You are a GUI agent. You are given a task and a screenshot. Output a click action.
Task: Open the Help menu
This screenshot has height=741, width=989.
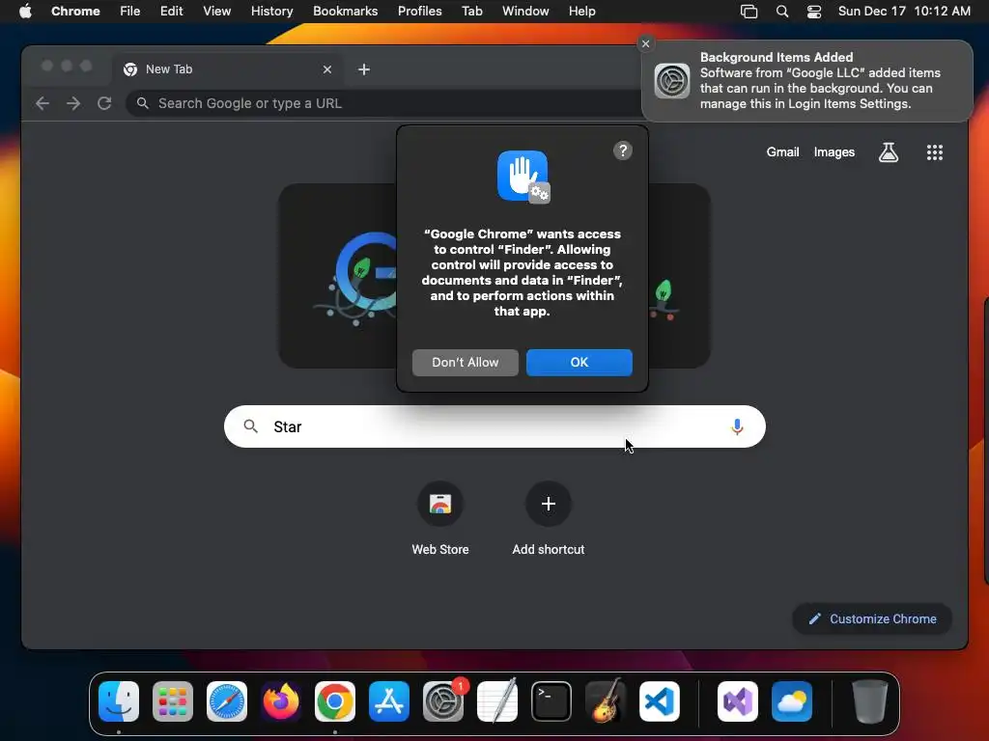(x=581, y=12)
